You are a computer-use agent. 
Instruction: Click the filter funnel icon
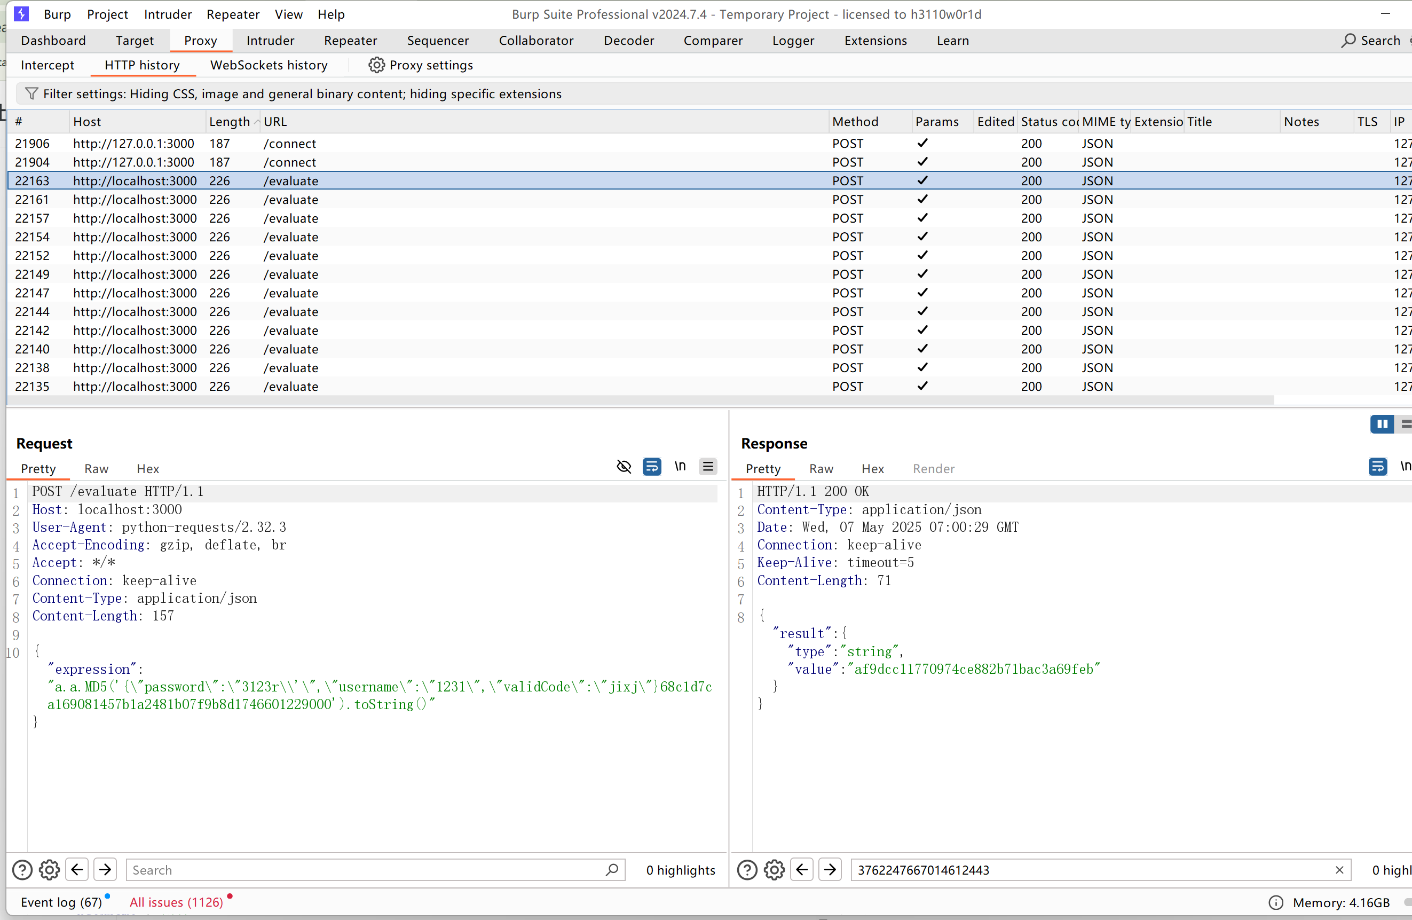coord(31,94)
